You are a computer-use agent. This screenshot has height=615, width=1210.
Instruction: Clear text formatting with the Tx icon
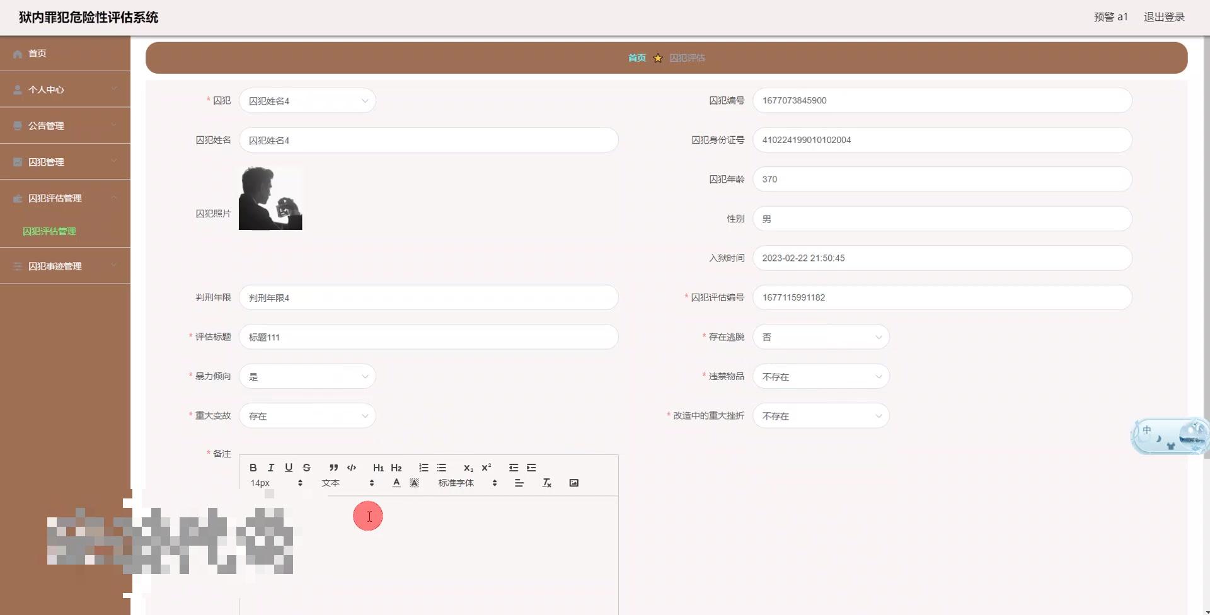(x=546, y=483)
